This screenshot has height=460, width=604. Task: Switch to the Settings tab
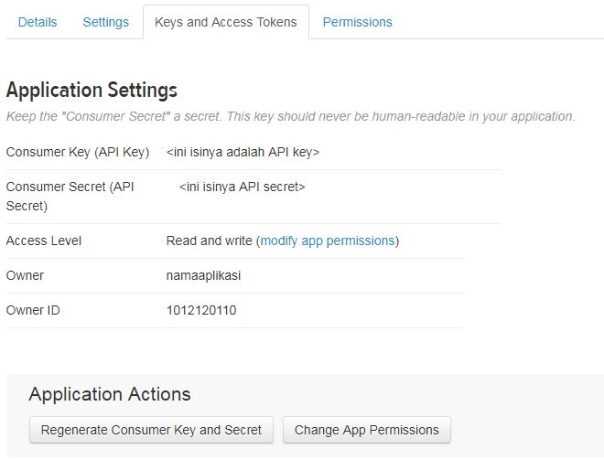[106, 22]
